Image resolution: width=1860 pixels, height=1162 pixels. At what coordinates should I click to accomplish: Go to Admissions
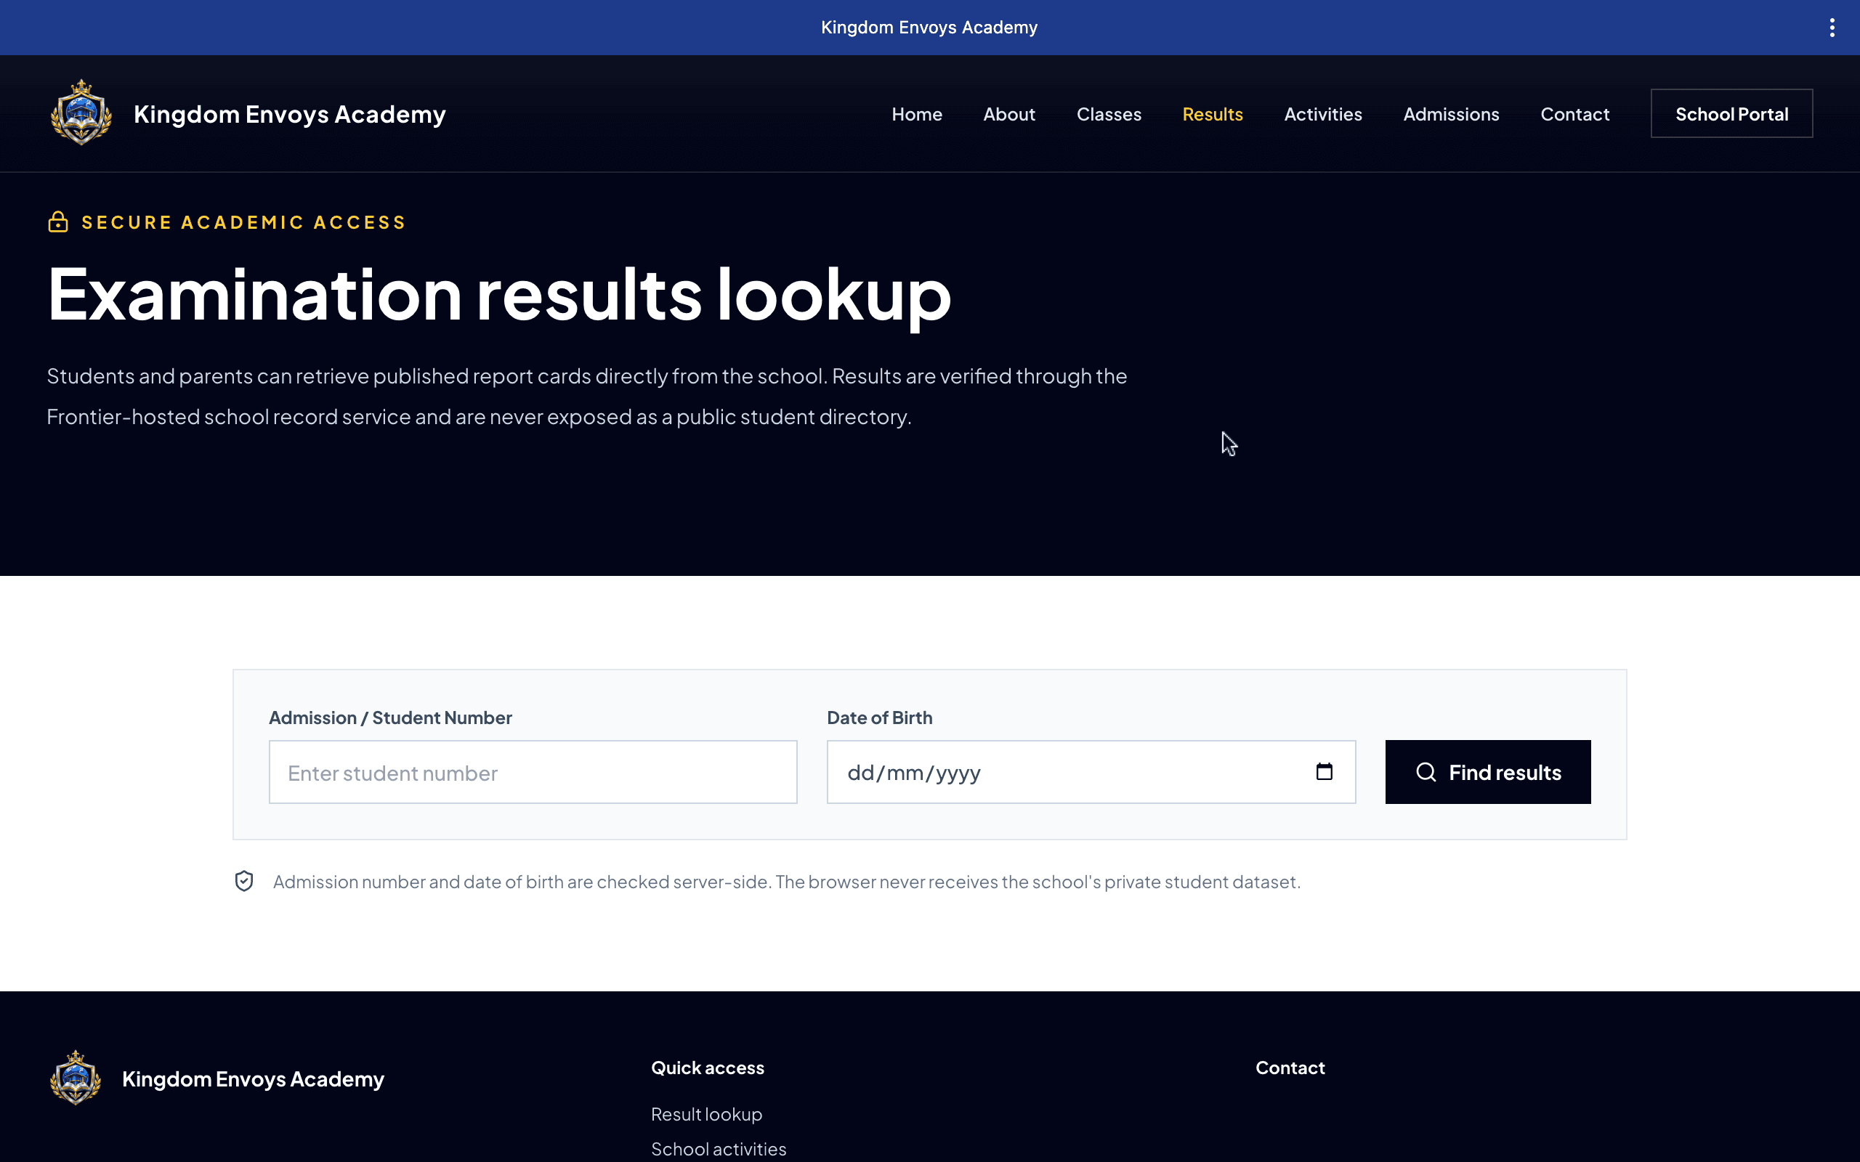click(x=1450, y=114)
